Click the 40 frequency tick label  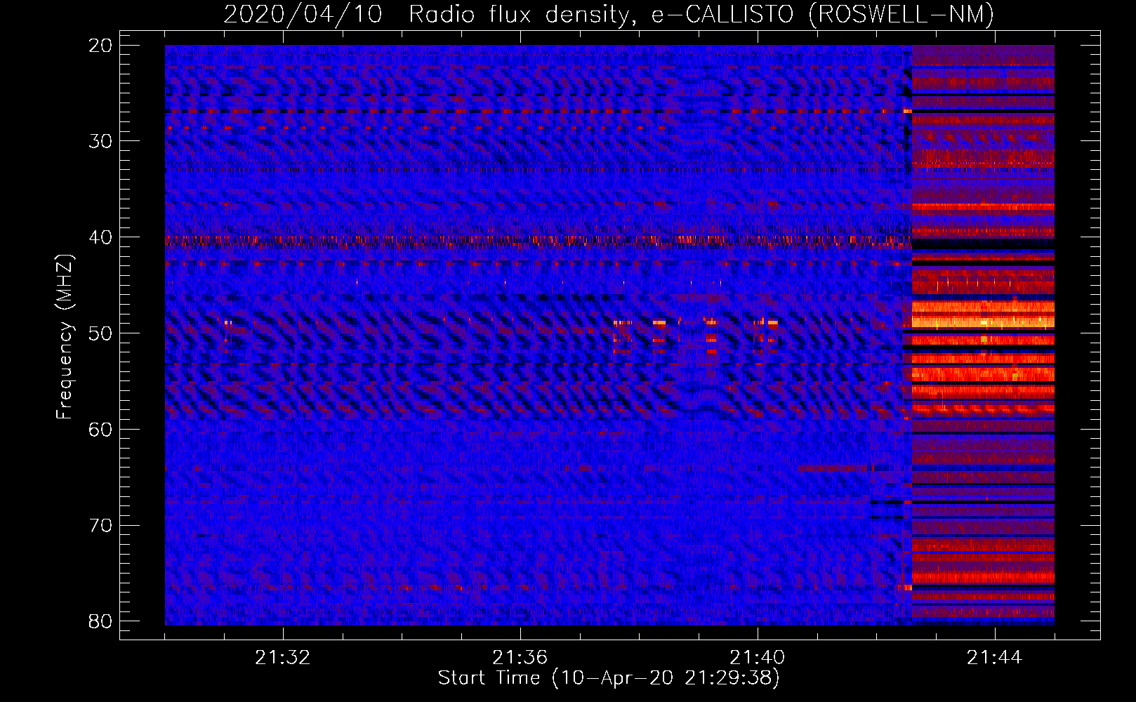[100, 237]
